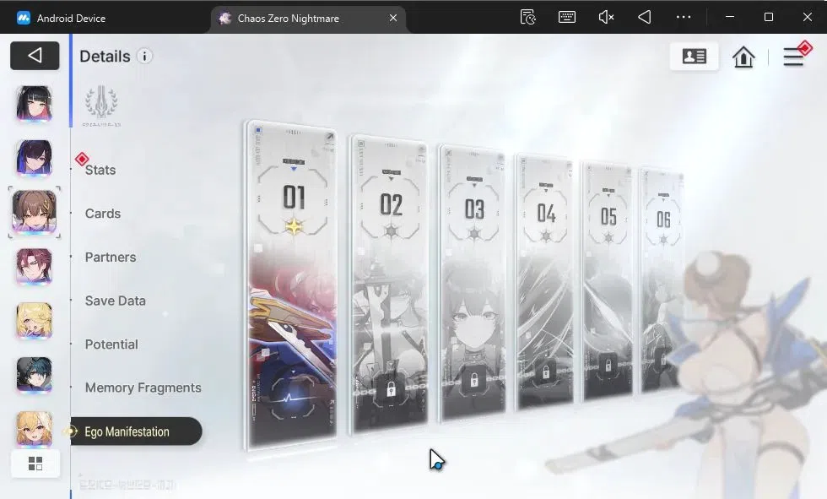Viewport: 827px width, 499px height.
Task: Open the emulator keyboard mapping icon
Action: click(567, 18)
